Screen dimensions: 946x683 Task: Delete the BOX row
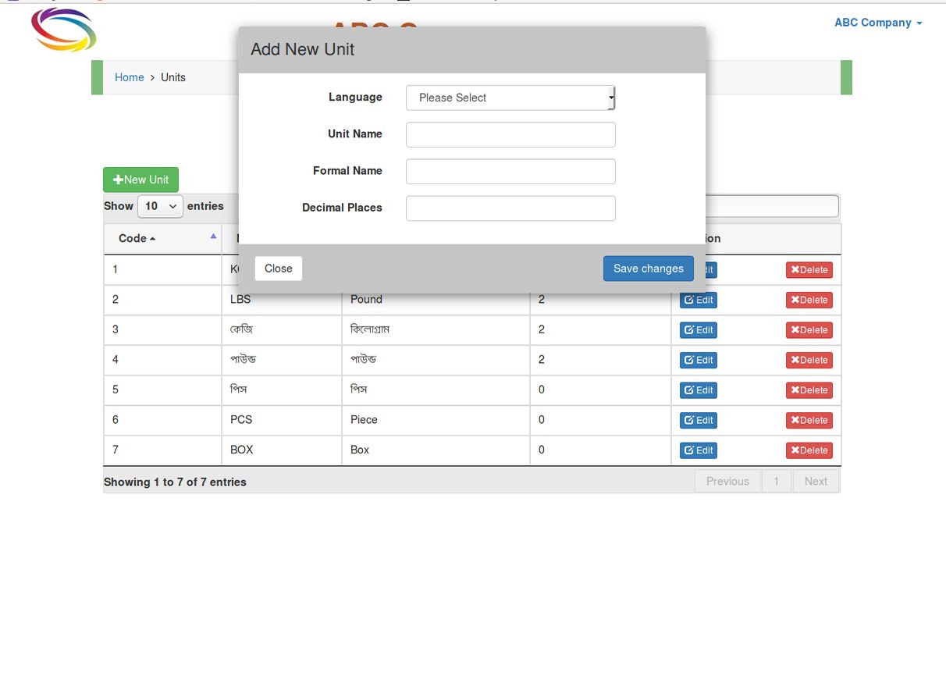(x=809, y=450)
